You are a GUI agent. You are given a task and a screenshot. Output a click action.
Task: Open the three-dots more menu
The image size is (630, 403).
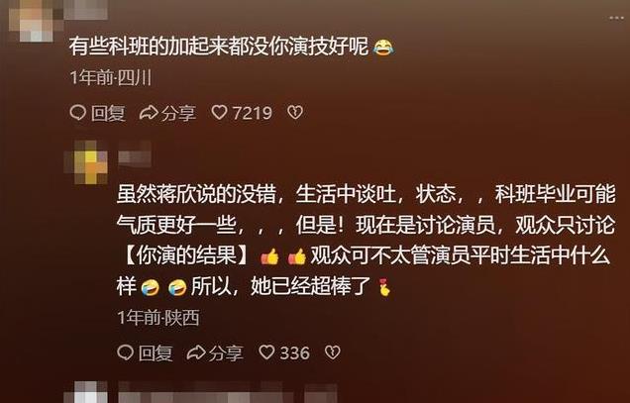click(617, 18)
